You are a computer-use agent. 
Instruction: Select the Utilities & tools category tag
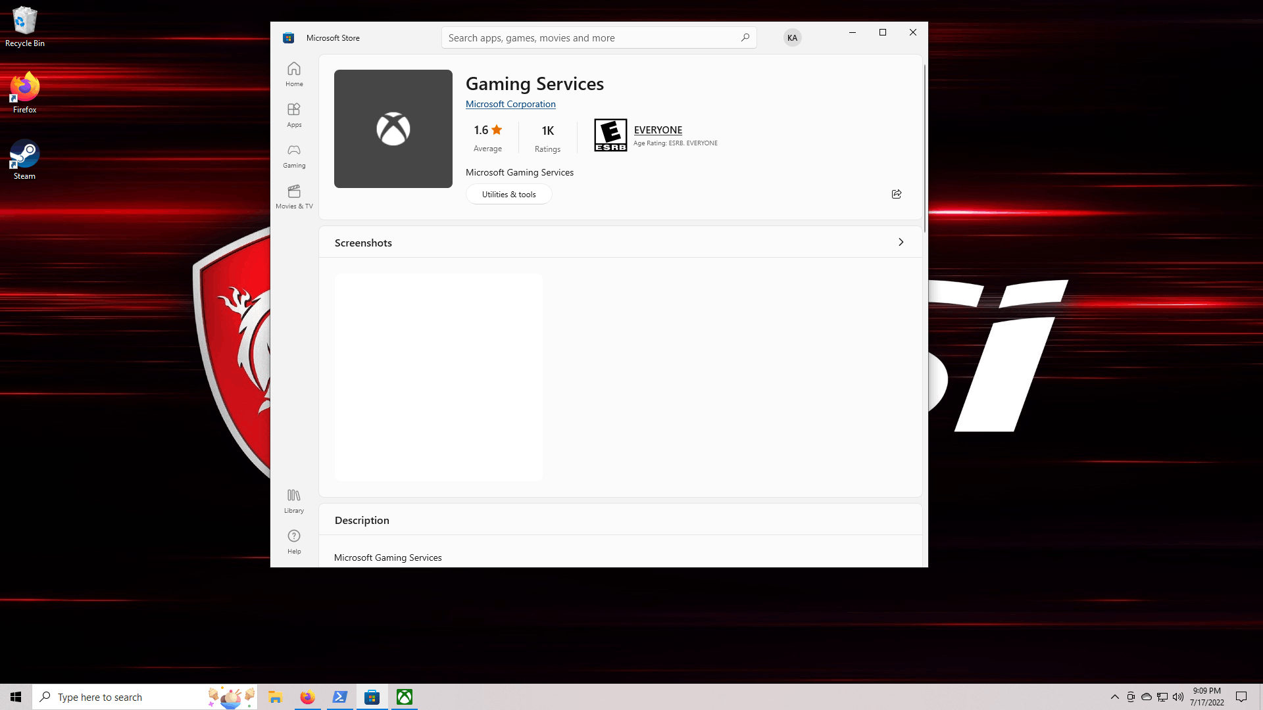[x=508, y=194]
